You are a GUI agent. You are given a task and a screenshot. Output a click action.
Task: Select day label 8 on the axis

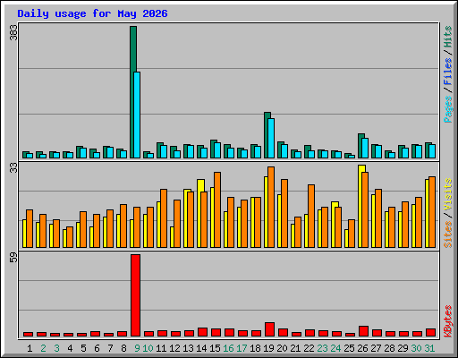[123, 348]
